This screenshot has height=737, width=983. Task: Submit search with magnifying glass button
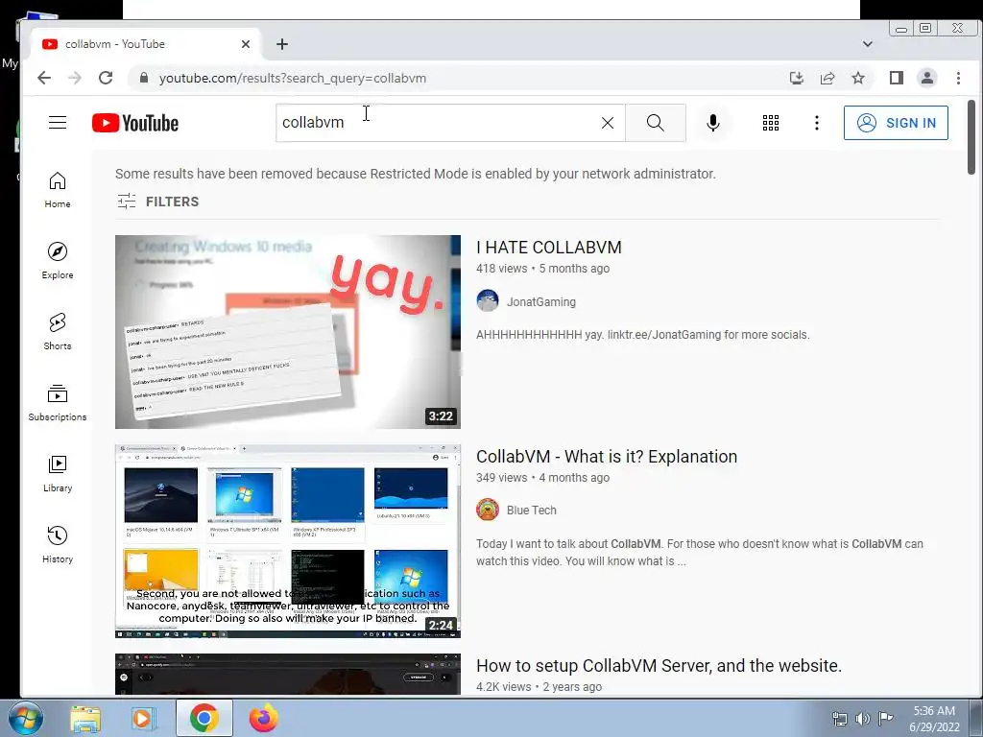[655, 123]
